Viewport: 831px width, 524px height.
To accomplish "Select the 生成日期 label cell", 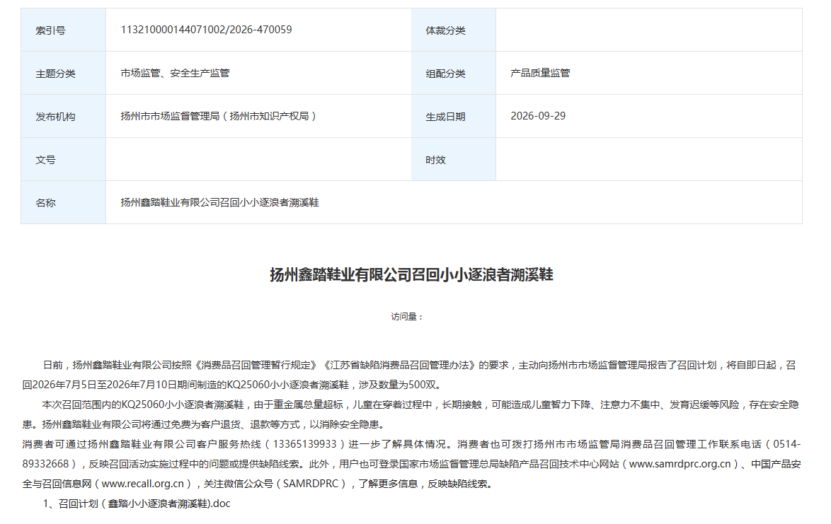I will [x=454, y=117].
